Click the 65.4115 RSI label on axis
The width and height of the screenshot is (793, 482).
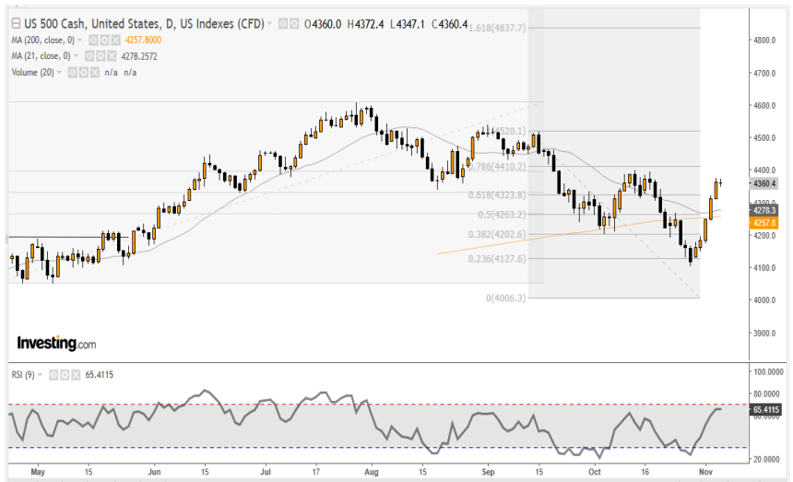(764, 410)
